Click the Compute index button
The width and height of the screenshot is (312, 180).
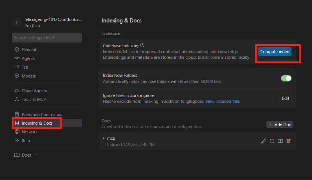click(x=275, y=52)
